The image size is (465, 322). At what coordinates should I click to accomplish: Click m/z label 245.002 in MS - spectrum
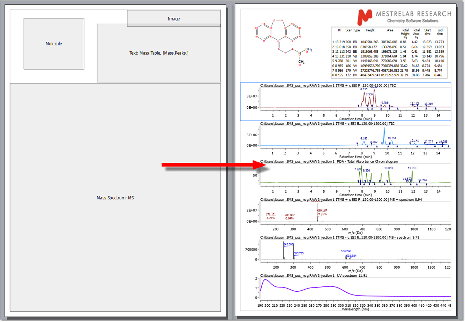tap(288, 244)
